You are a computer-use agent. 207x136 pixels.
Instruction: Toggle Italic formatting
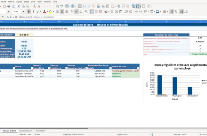tap(33, 12)
